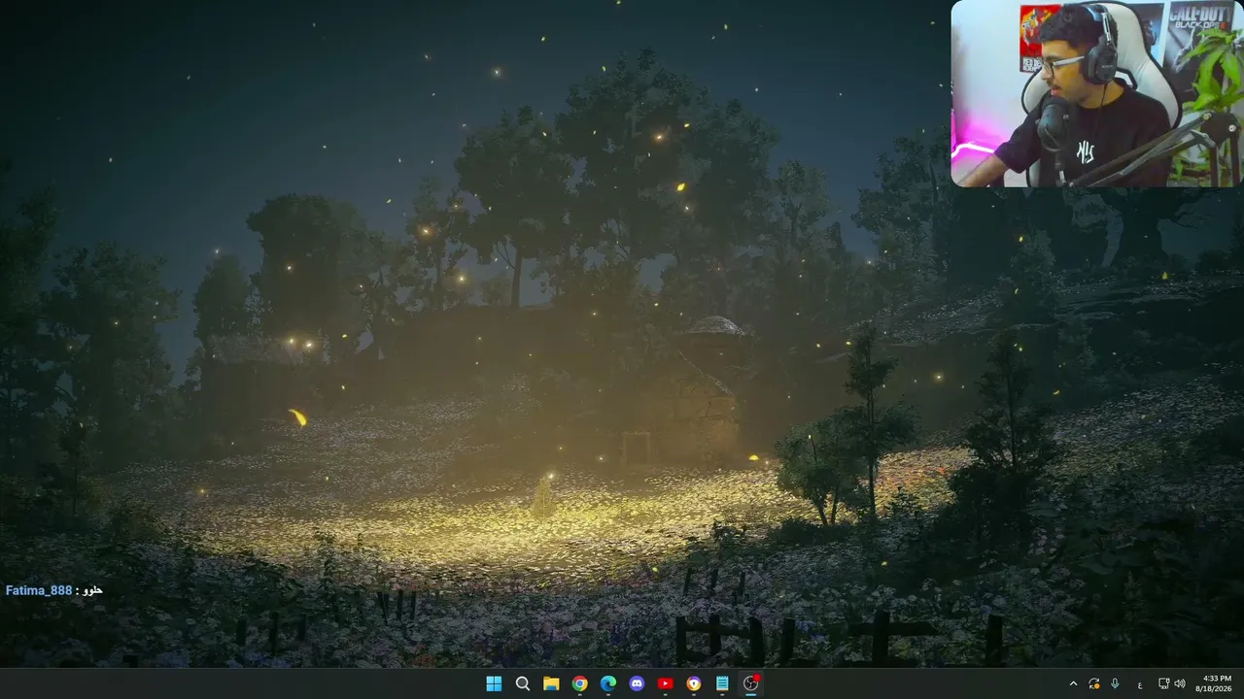Viewport: 1244px width, 699px height.
Task: Click the microphone tray icon
Action: click(1115, 683)
